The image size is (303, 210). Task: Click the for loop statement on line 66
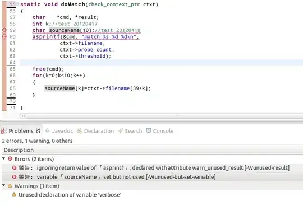[59, 76]
